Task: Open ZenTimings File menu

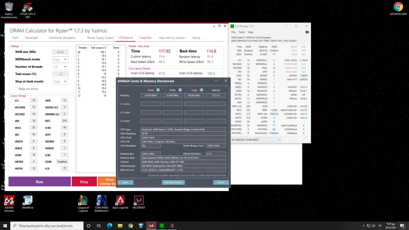Action: (233, 32)
